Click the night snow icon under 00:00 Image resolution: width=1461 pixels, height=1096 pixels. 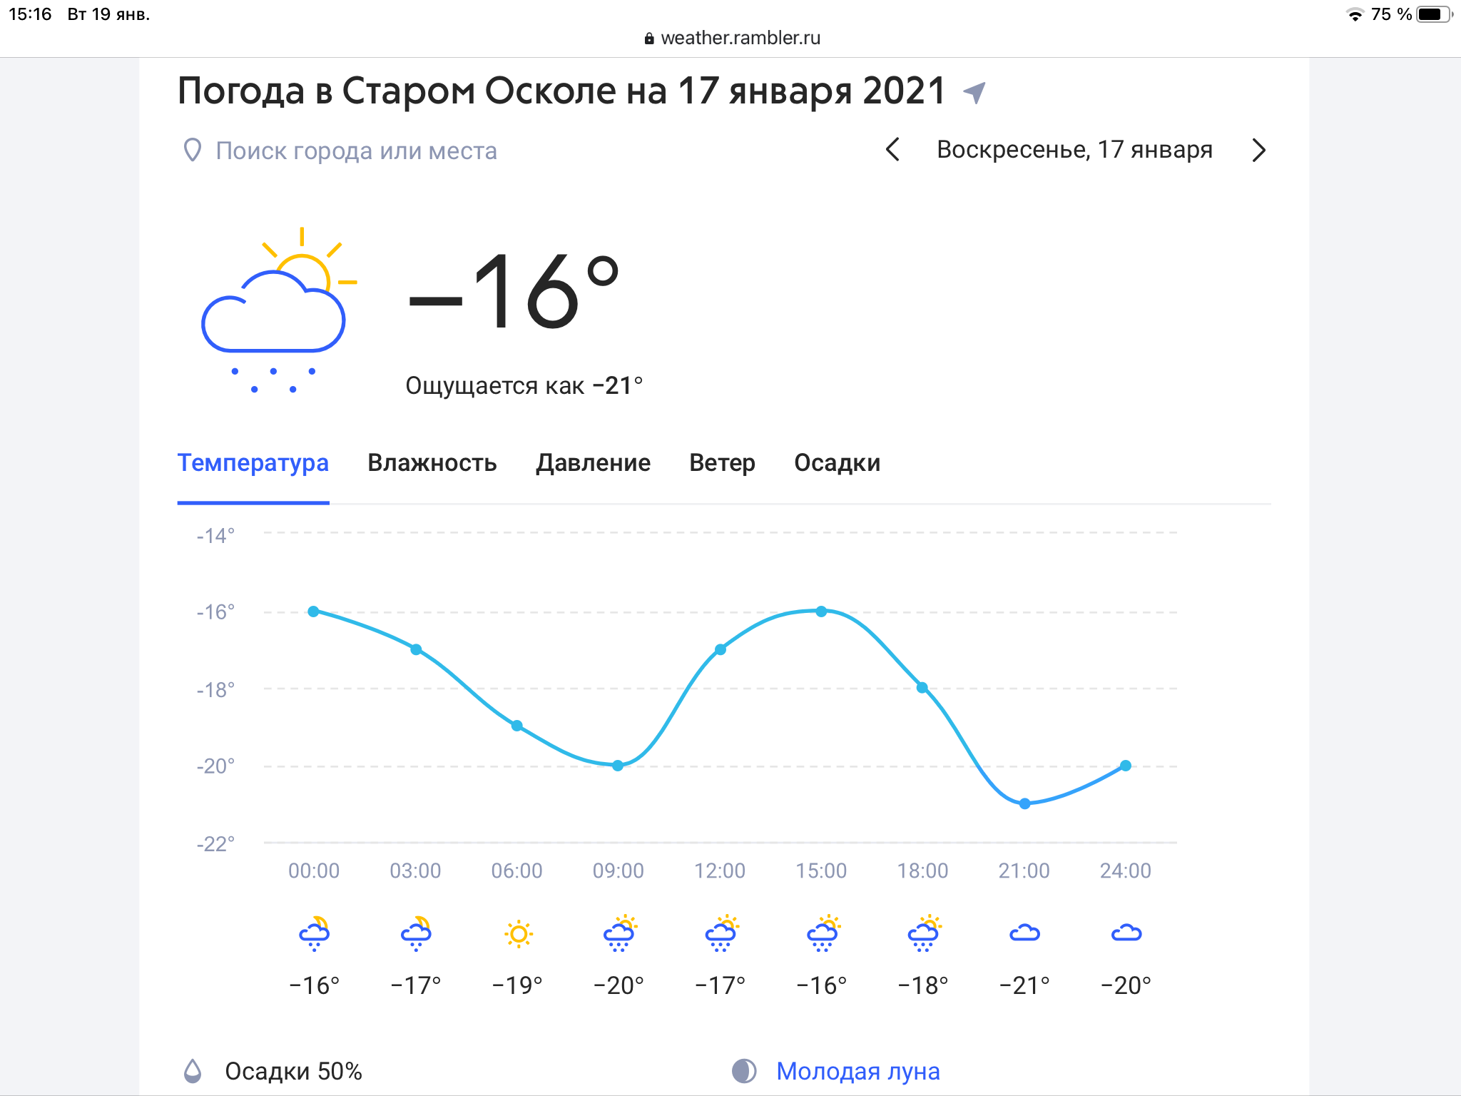coord(315,933)
